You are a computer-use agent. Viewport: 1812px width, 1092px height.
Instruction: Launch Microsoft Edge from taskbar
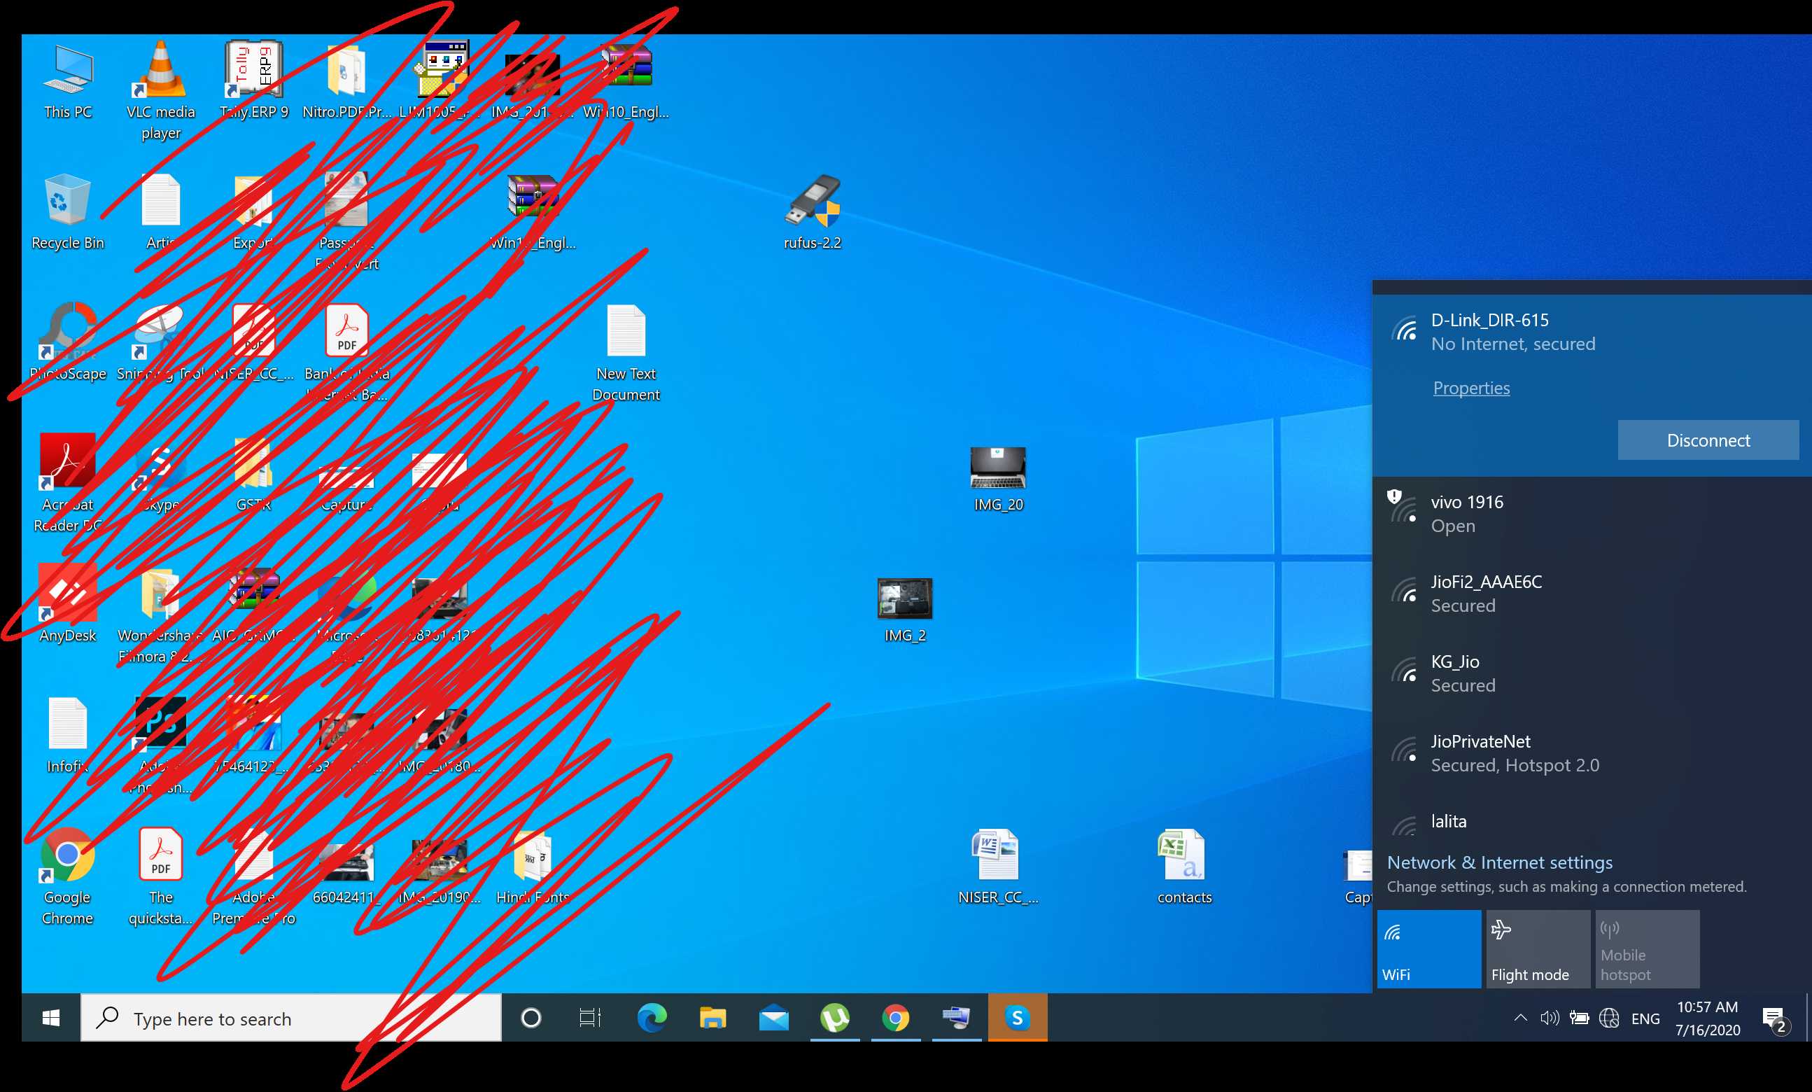coord(652,1018)
